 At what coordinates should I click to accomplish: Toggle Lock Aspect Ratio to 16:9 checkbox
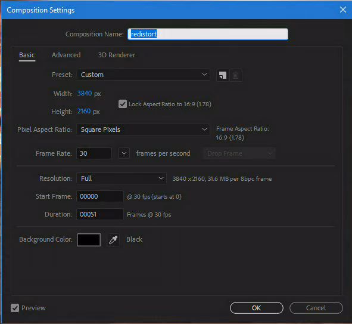coord(123,104)
